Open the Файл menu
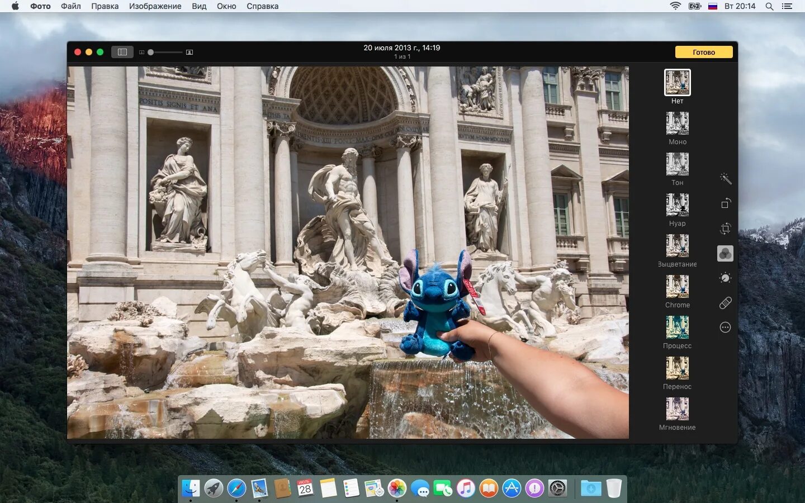This screenshot has width=805, height=503. point(71,6)
